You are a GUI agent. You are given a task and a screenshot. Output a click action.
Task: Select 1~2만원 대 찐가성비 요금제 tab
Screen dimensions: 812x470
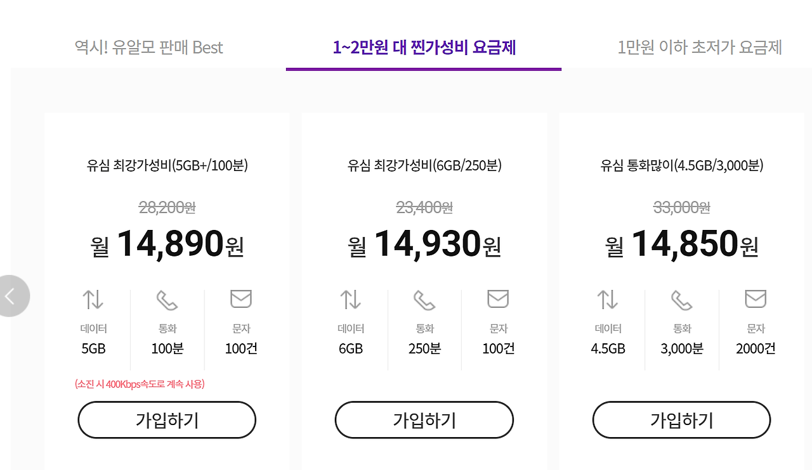pyautogui.click(x=424, y=48)
